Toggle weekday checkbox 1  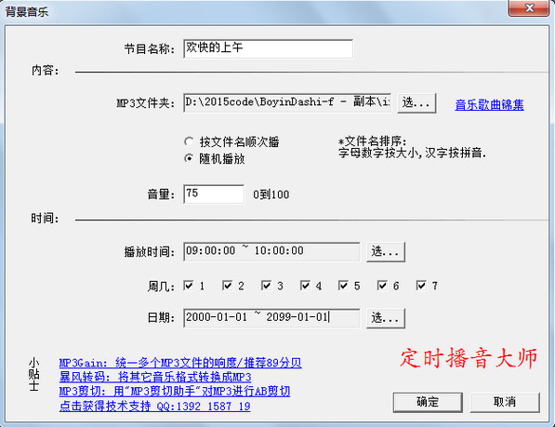pyautogui.click(x=189, y=286)
